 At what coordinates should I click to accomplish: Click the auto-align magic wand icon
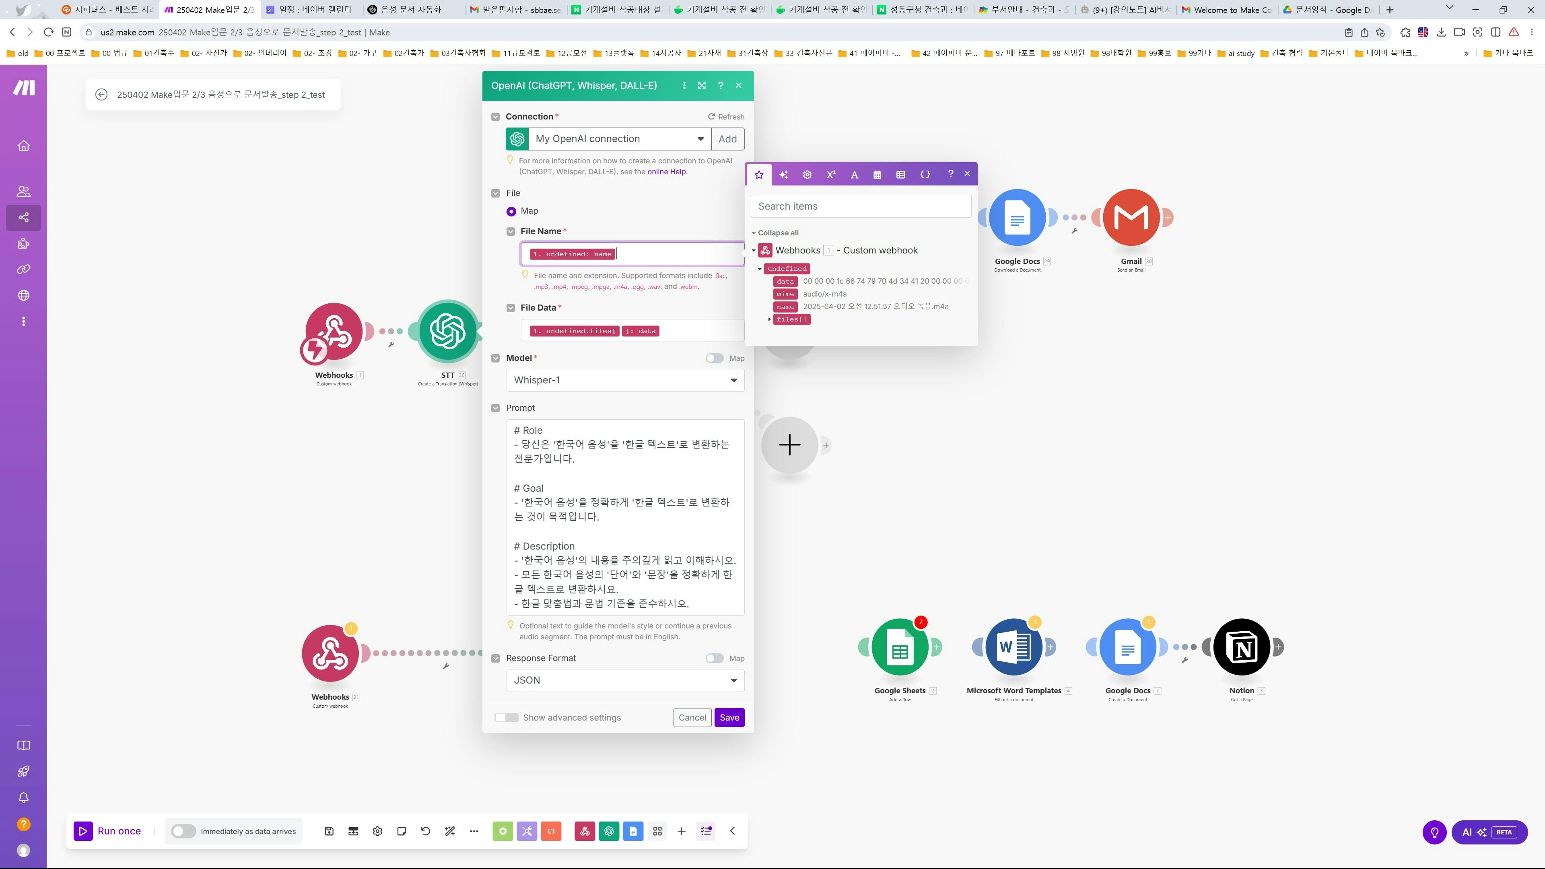(450, 831)
